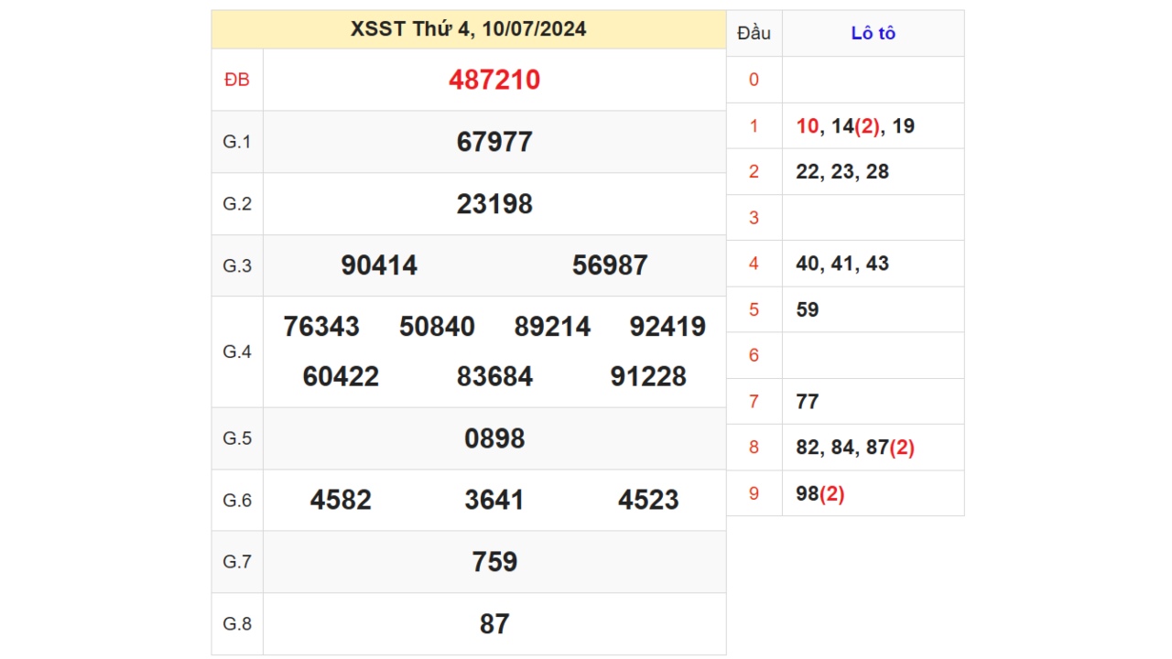
Task: Click G.4 number 50840
Action: click(x=437, y=327)
